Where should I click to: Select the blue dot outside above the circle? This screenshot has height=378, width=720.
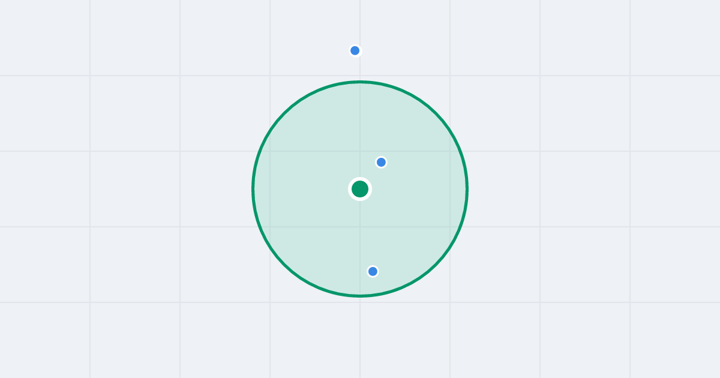pyautogui.click(x=355, y=50)
